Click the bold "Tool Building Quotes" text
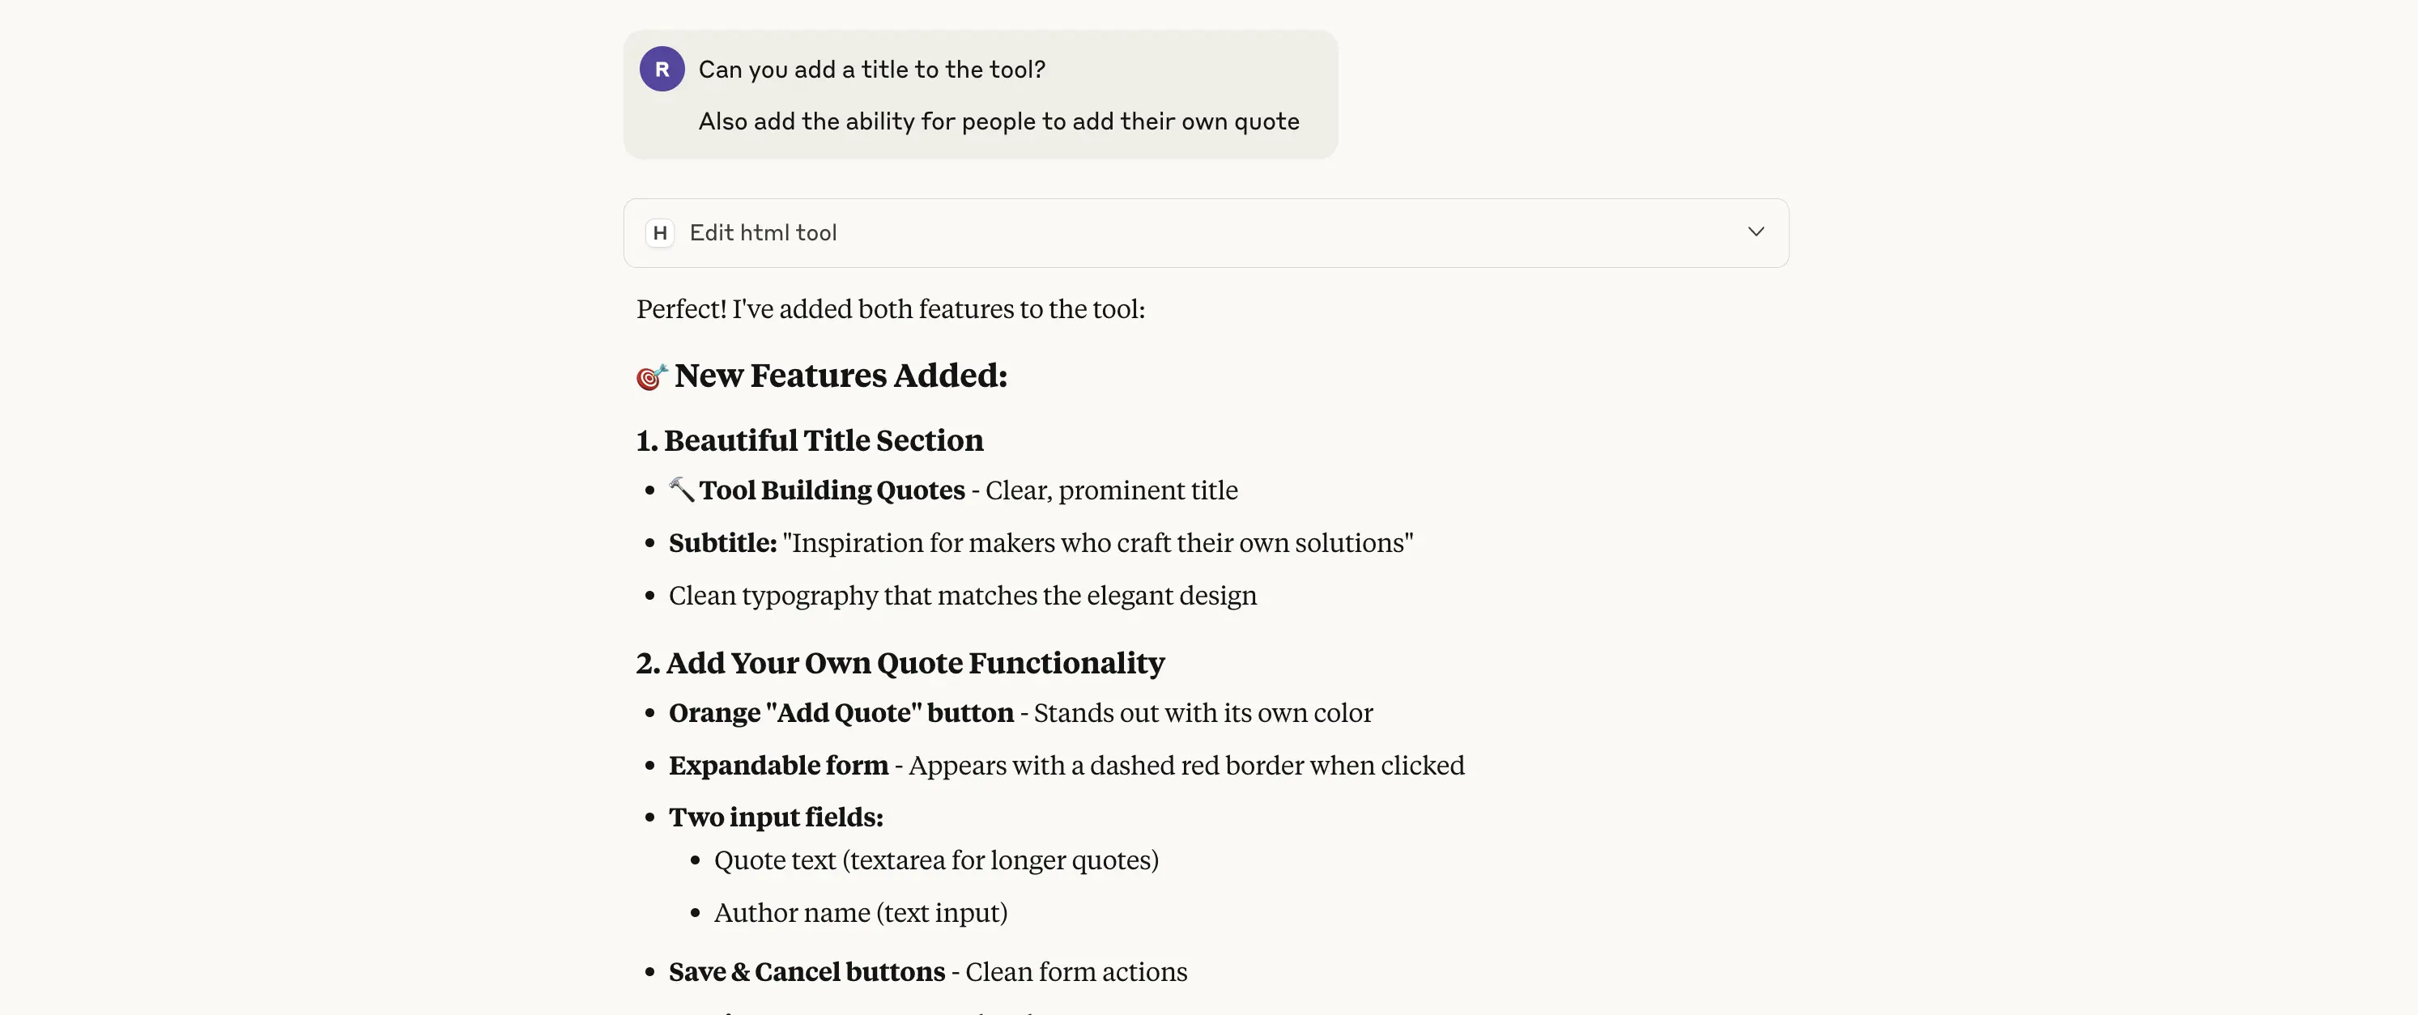Viewport: 2418px width, 1015px height. point(832,491)
